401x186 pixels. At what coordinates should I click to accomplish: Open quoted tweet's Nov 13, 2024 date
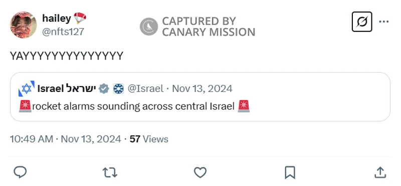click(x=203, y=89)
